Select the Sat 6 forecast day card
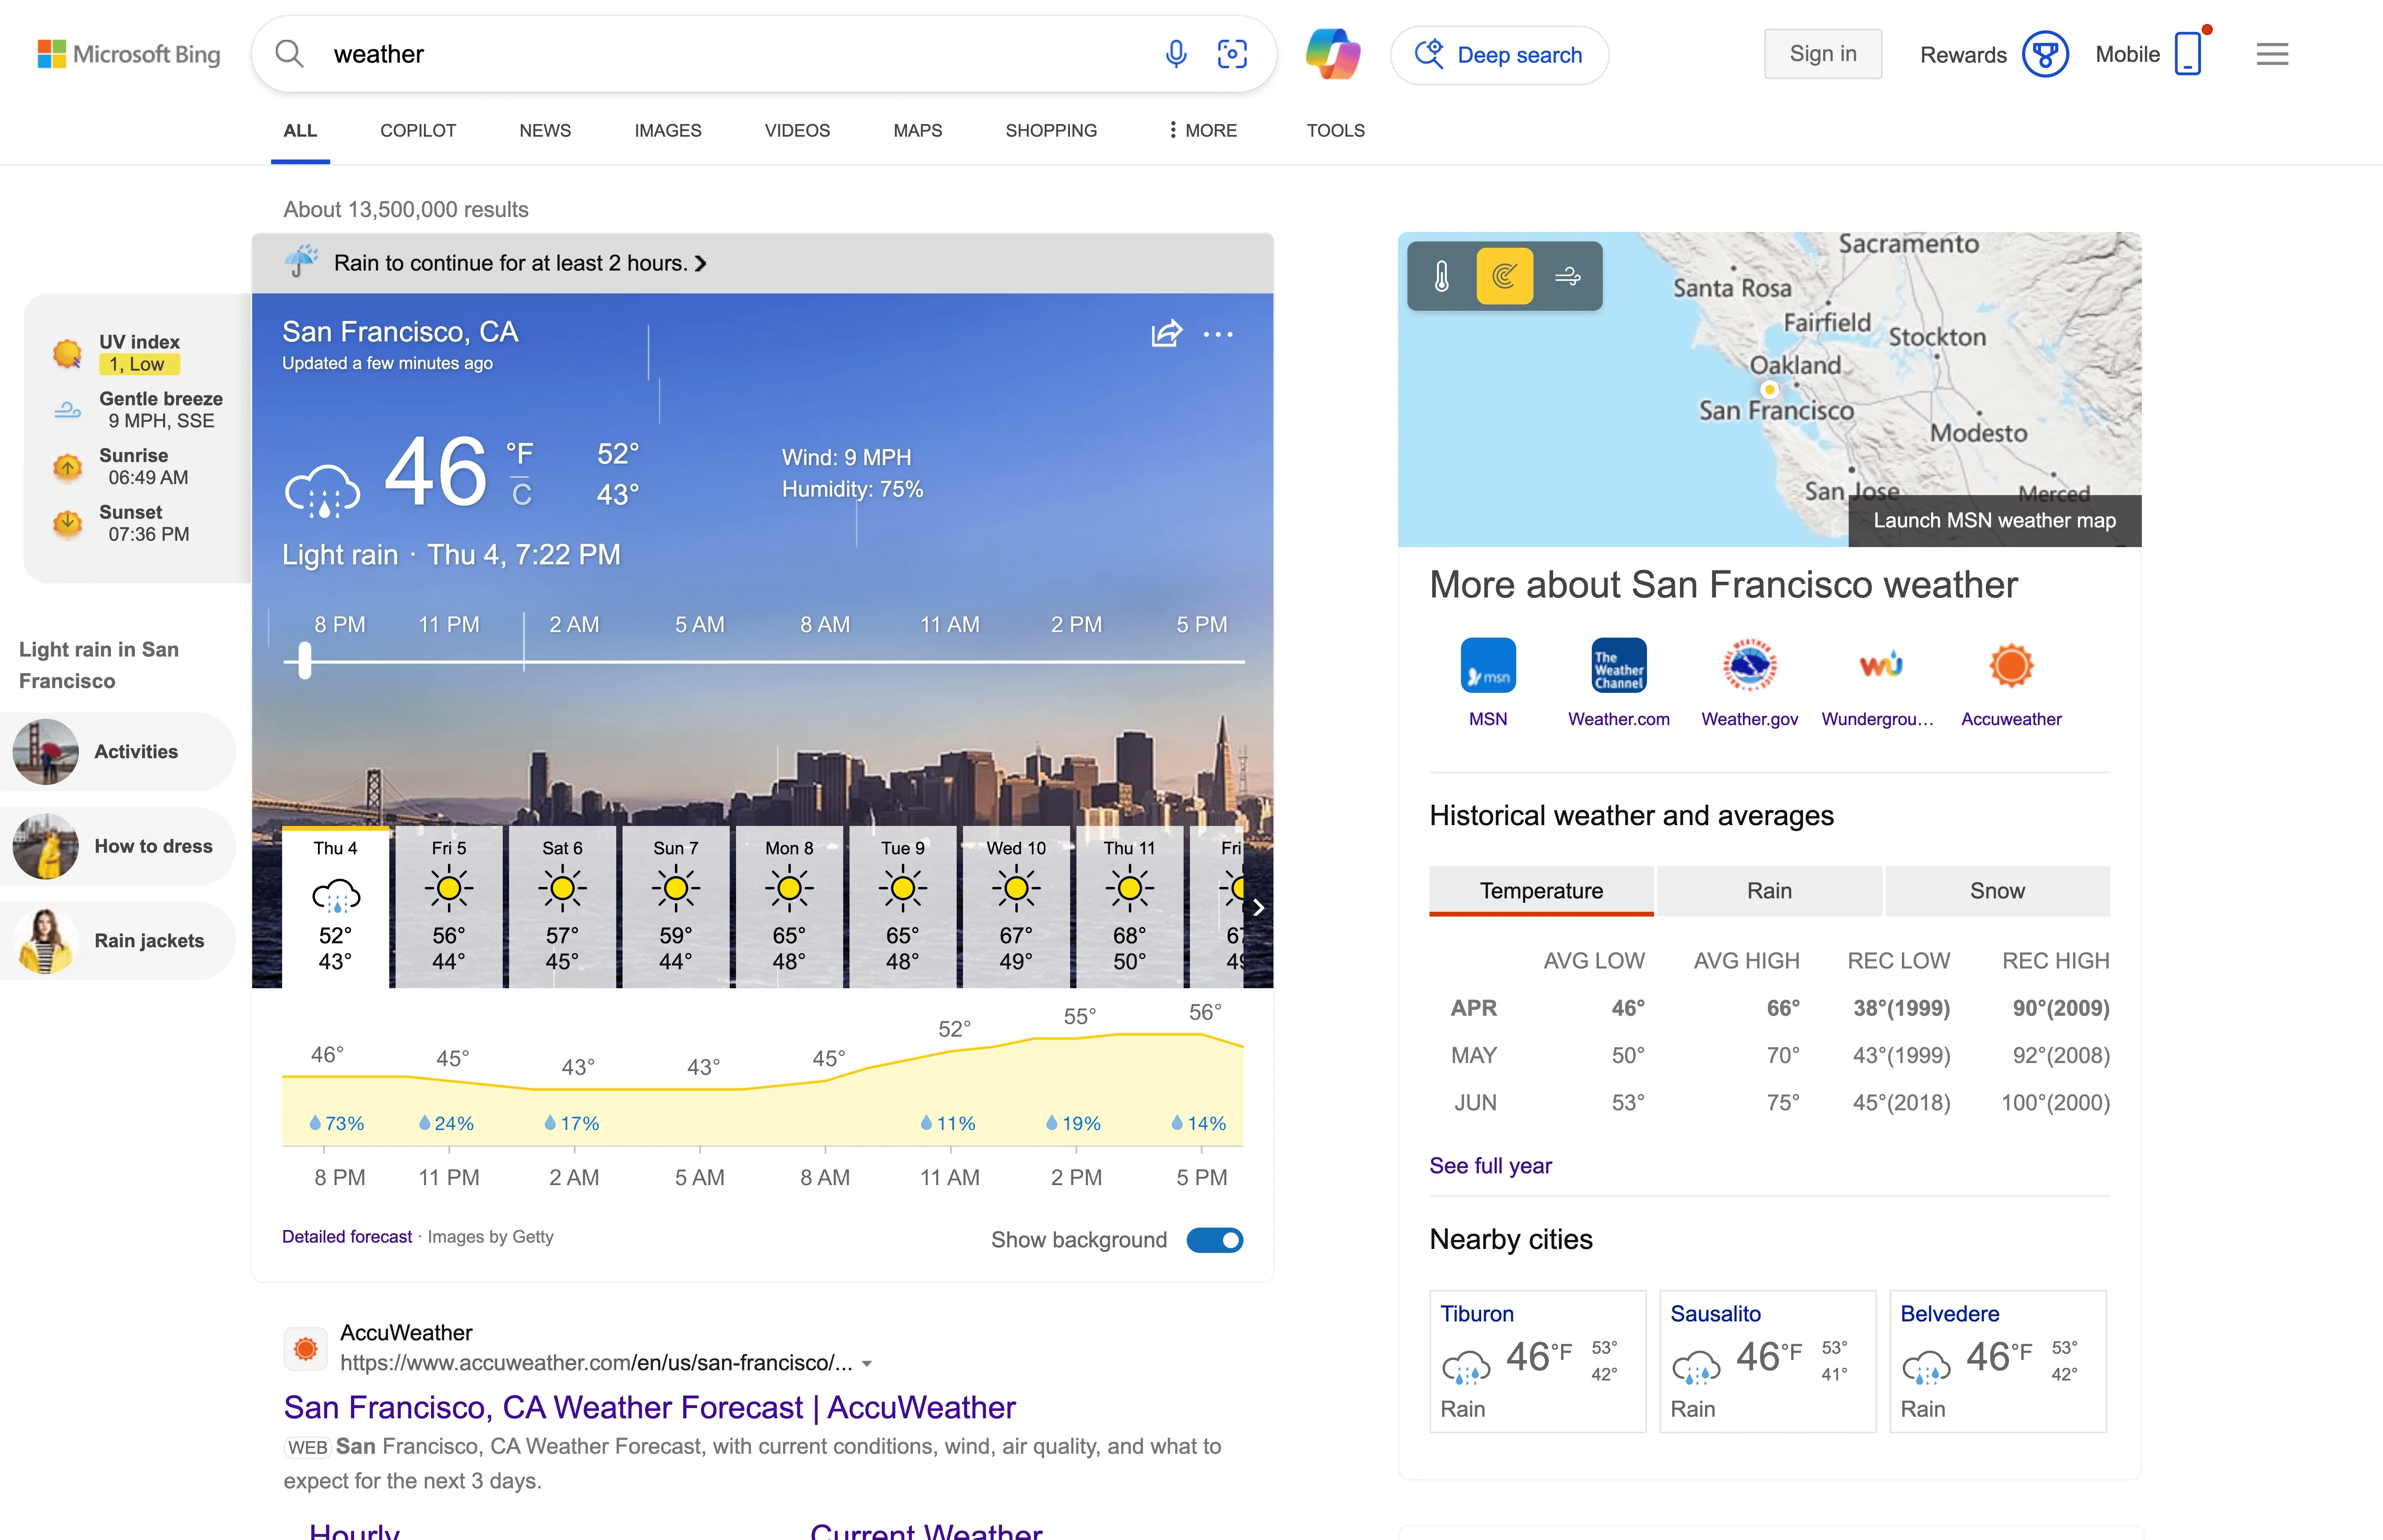Screen dimensions: 2383x1540 point(562,906)
